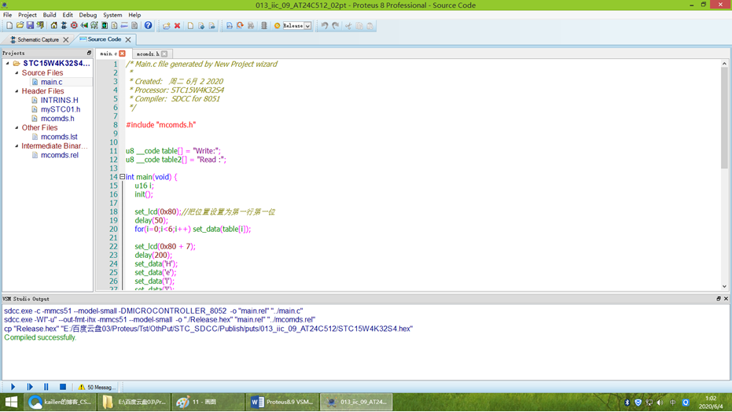
Task: Close the mcomds.h editor tab
Action: pyautogui.click(x=164, y=54)
